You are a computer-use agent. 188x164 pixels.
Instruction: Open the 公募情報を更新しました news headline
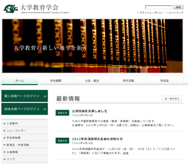(x=90, y=111)
